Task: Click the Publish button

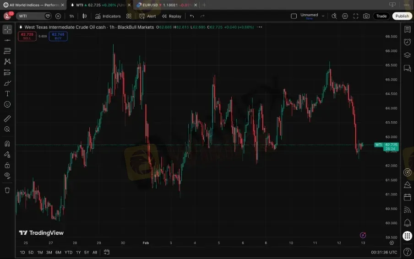Action: pos(402,16)
